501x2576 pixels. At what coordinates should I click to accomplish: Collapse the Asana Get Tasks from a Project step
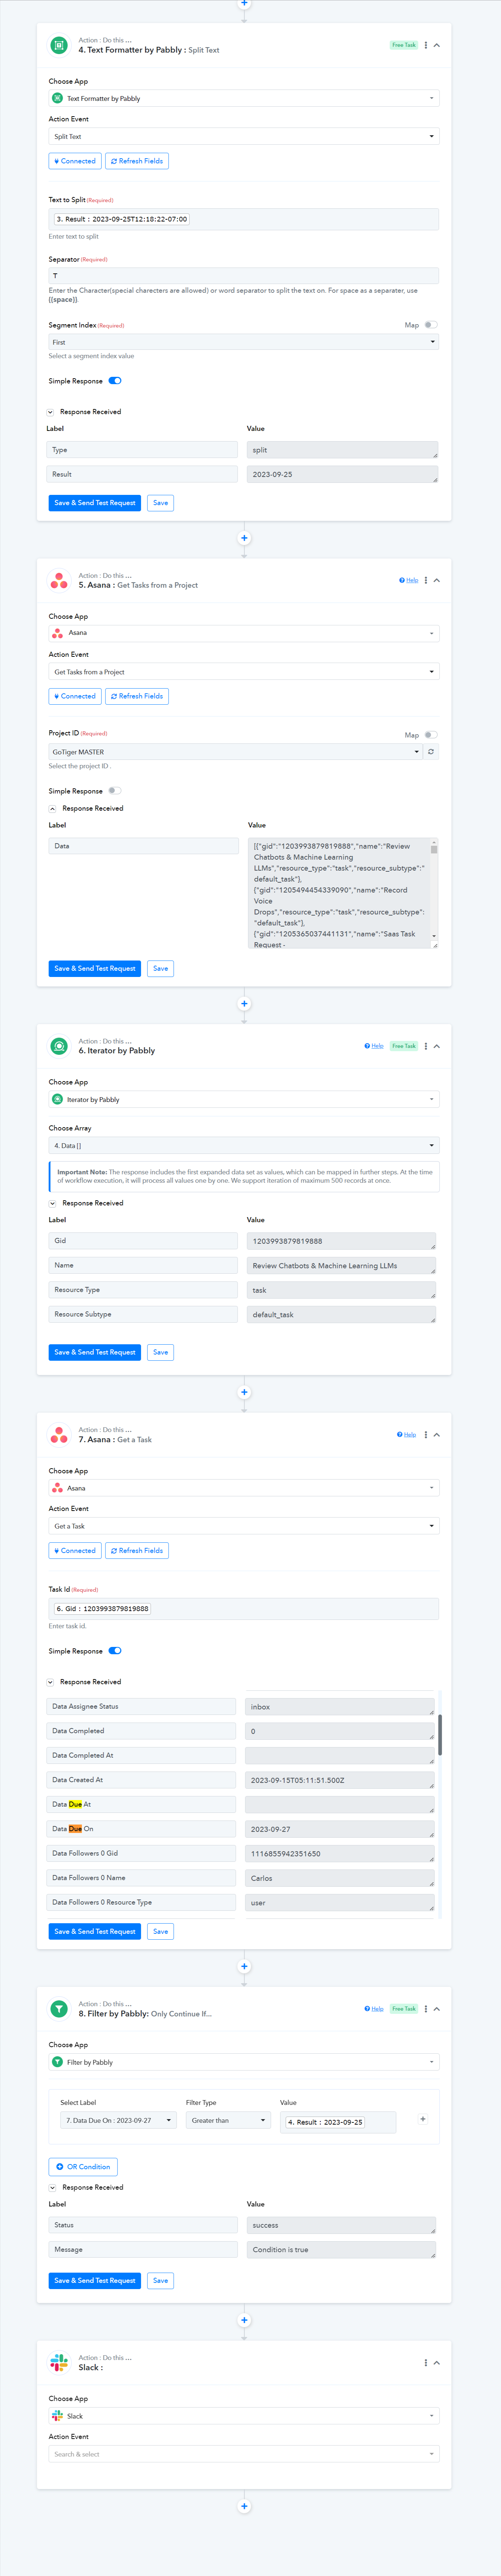pos(437,580)
